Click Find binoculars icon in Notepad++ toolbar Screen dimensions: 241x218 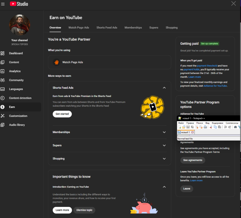click(235, 127)
